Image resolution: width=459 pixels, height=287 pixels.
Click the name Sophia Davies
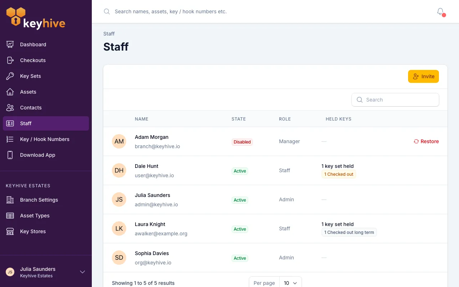click(x=152, y=253)
